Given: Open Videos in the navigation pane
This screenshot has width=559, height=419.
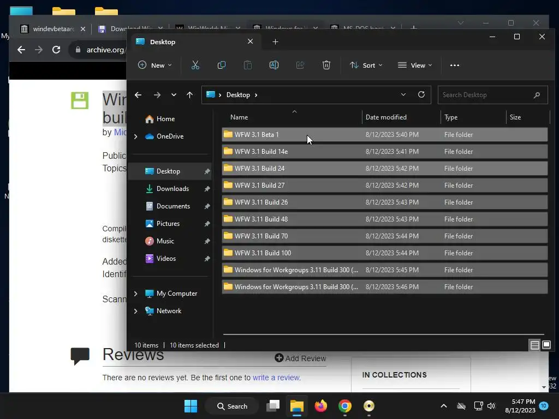Looking at the screenshot, I should (166, 259).
